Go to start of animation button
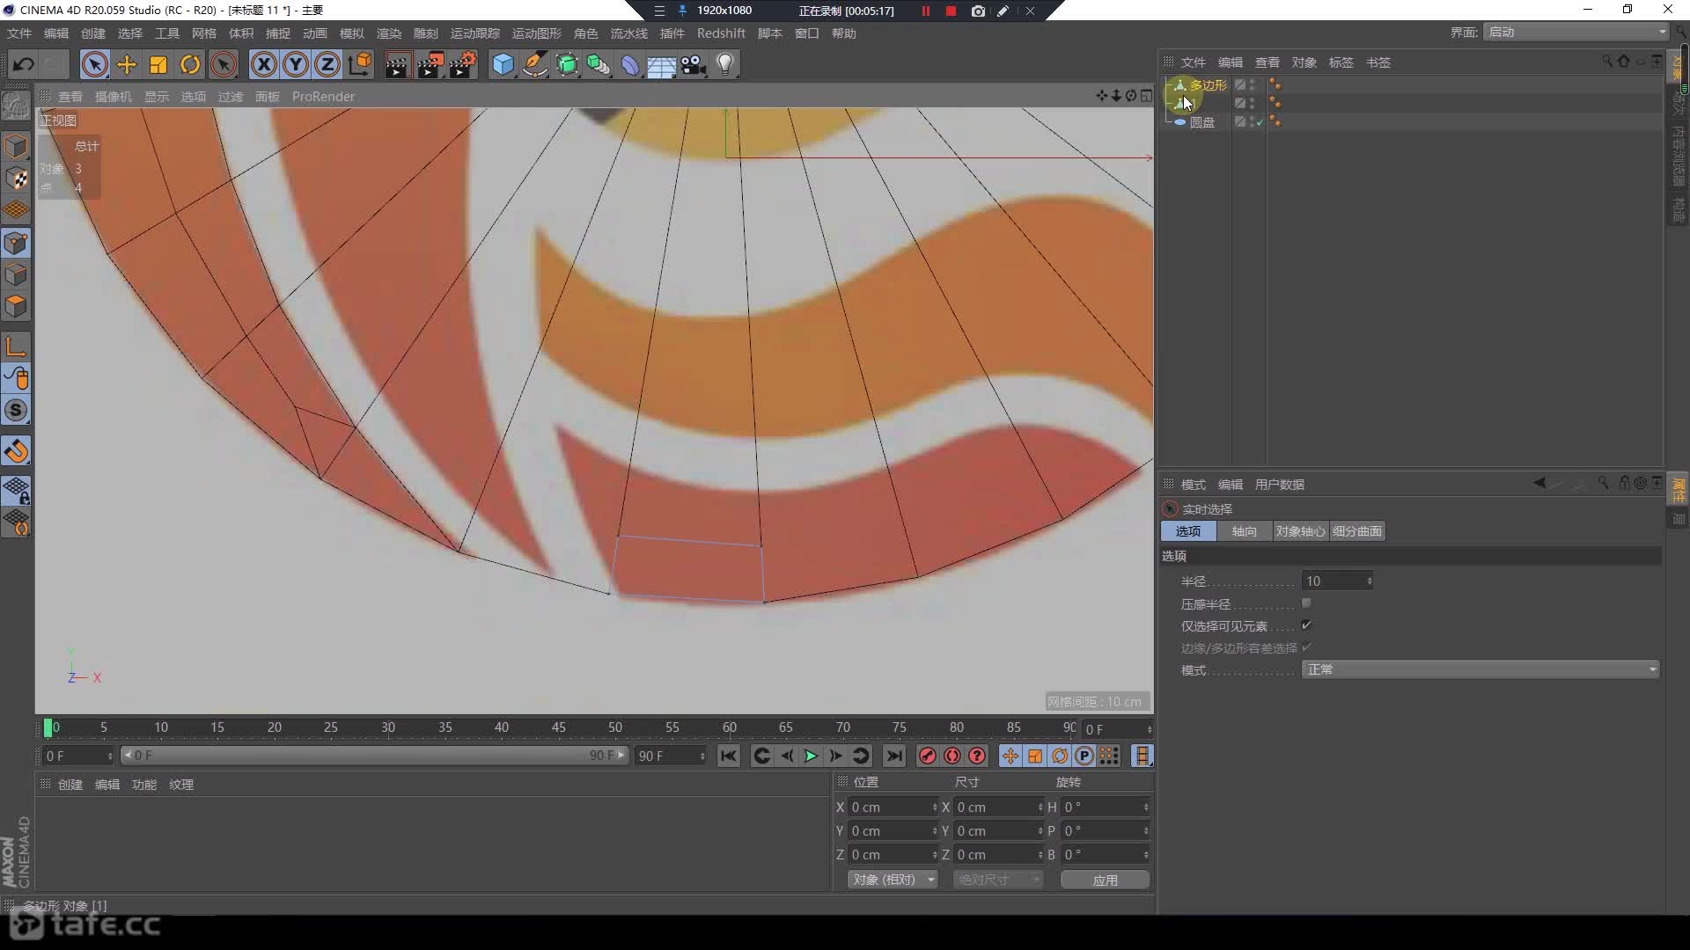Viewport: 1690px width, 950px height. tap(728, 756)
